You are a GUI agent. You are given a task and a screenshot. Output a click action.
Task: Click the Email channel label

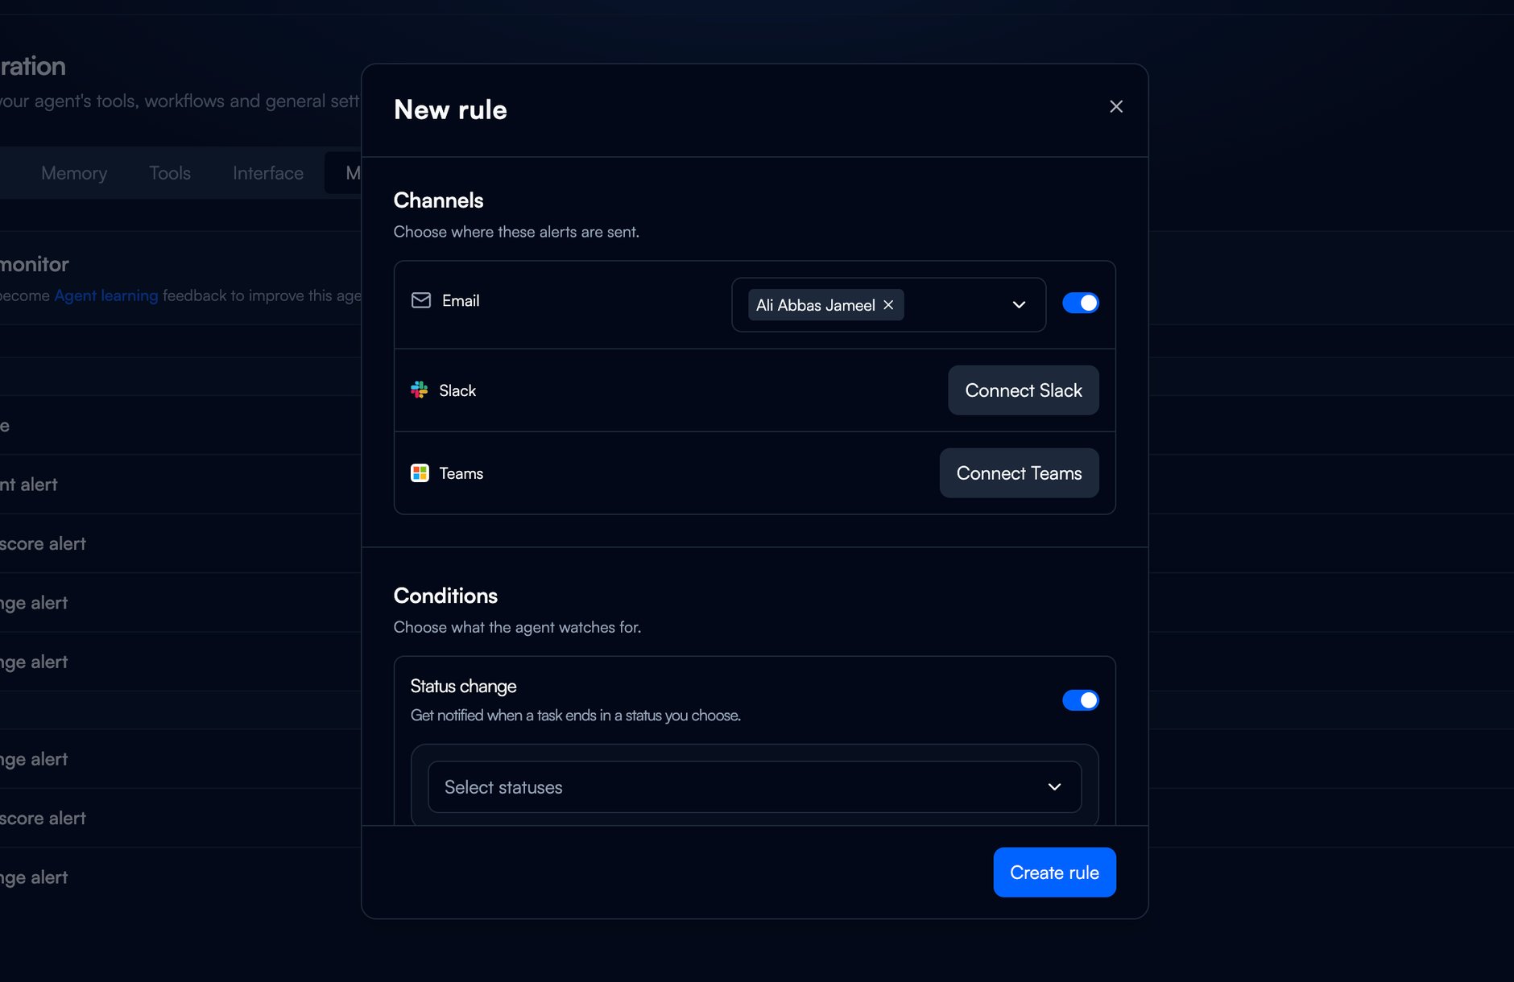pyautogui.click(x=461, y=300)
